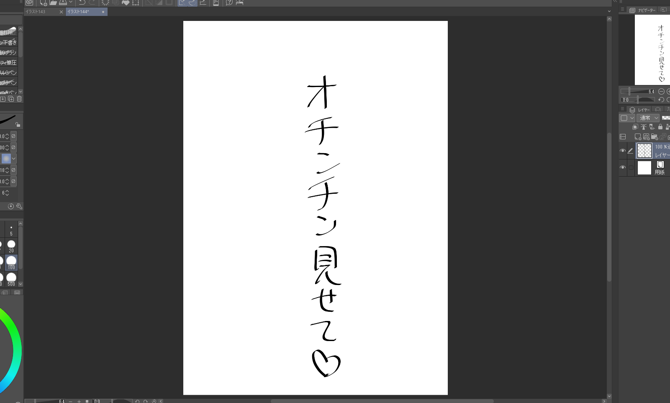
Task: Expand the Save options dropdown arrow
Action: point(70,3)
